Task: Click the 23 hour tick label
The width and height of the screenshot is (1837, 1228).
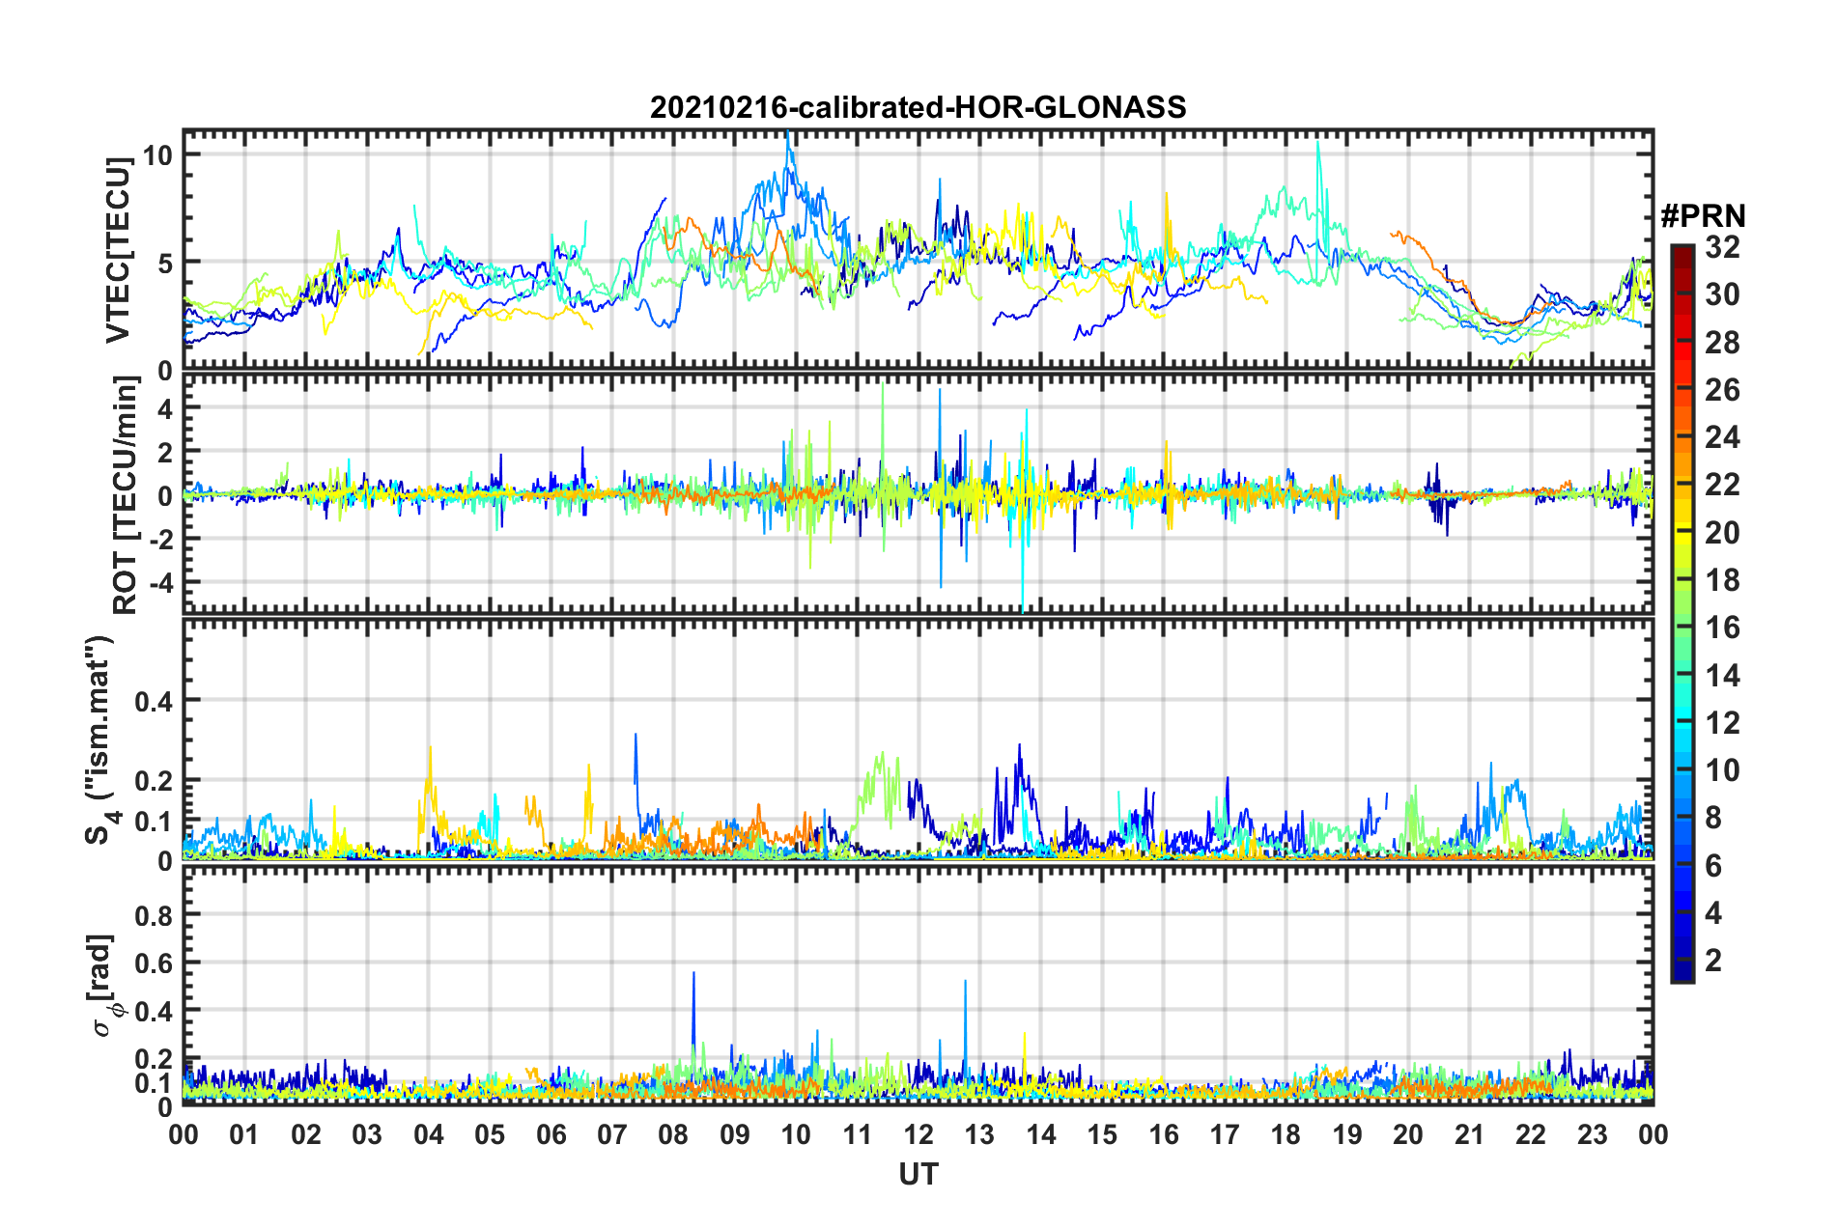Action: tap(1592, 1134)
